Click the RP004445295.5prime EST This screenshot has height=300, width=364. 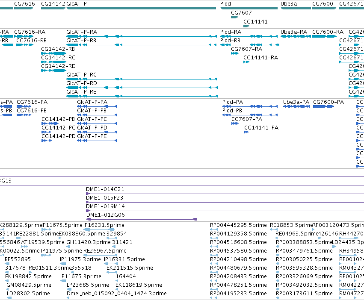coord(214,229)
